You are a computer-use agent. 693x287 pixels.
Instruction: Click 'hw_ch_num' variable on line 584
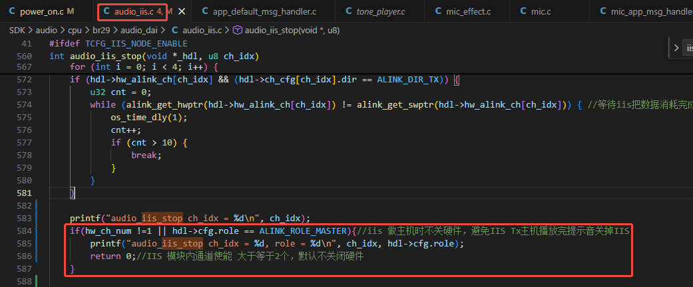[x=109, y=231]
